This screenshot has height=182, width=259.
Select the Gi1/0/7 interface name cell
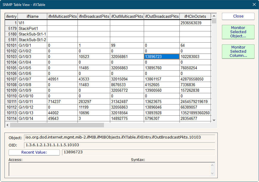(32, 79)
